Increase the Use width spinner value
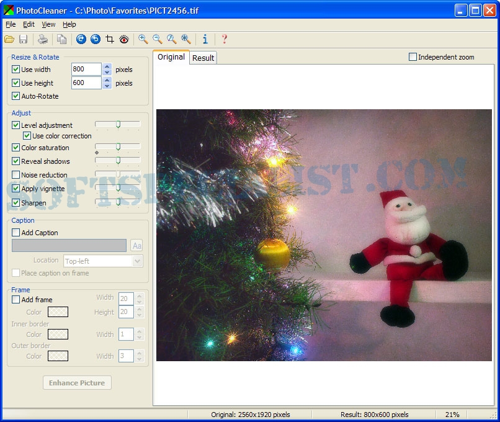The image size is (500, 422). coord(107,66)
